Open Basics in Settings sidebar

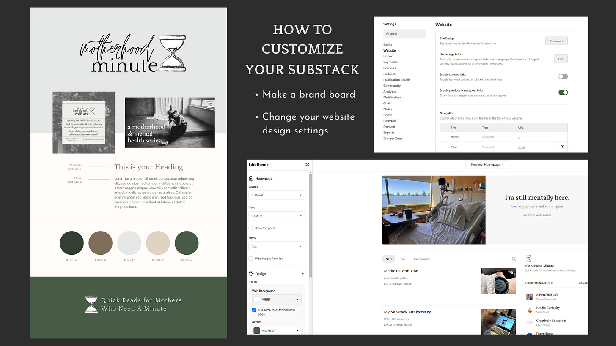(x=388, y=44)
